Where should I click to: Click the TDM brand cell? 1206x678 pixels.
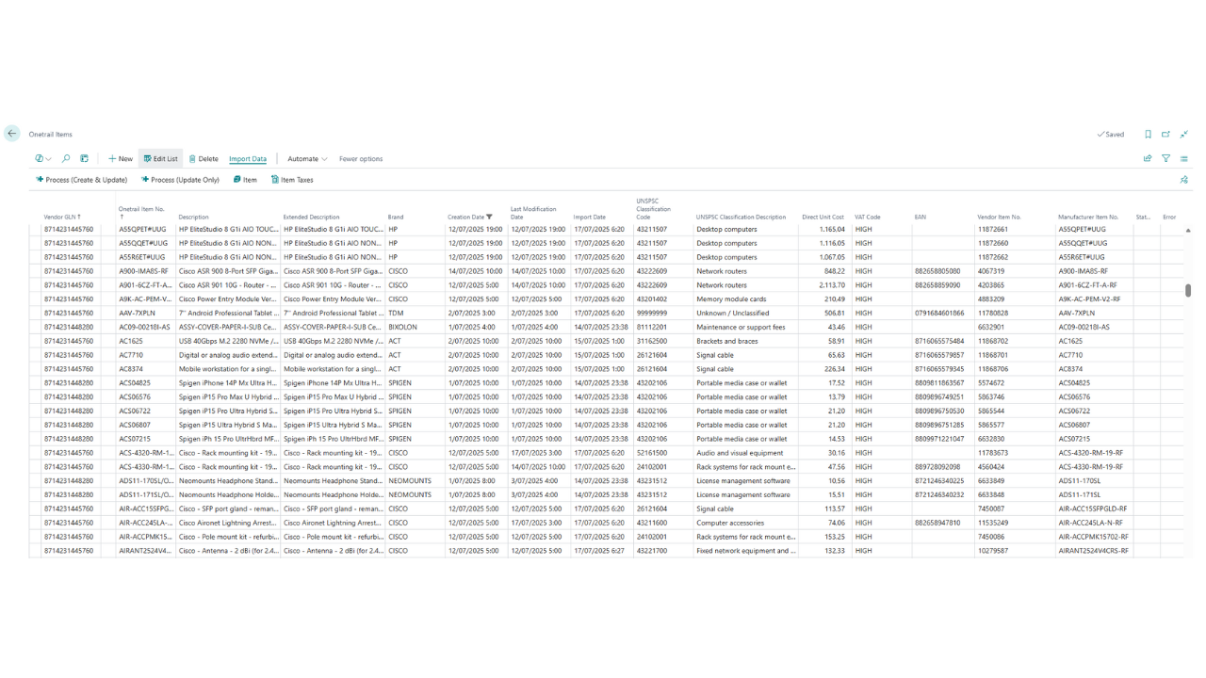click(x=396, y=314)
